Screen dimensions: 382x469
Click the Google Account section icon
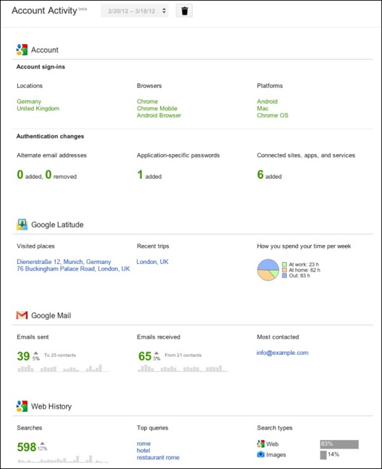[x=22, y=50]
